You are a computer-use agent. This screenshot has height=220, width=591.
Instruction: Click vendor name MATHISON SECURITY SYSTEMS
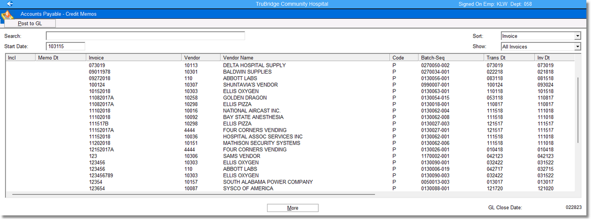(x=261, y=143)
